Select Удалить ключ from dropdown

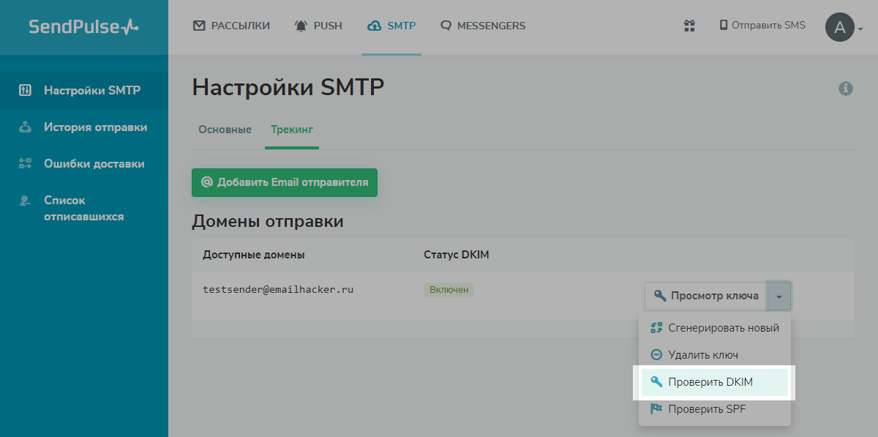[x=714, y=355]
